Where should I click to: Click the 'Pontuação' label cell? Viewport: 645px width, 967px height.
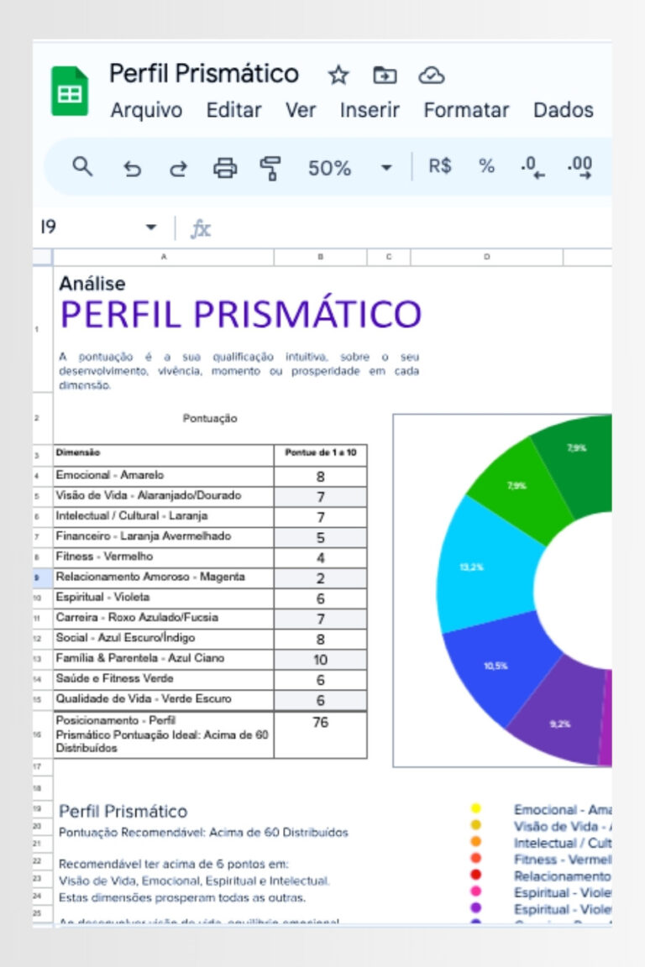click(x=210, y=418)
